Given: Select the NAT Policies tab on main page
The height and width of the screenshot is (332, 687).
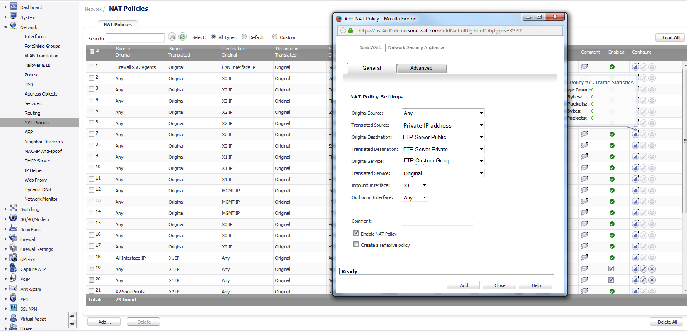Looking at the screenshot, I should point(118,25).
